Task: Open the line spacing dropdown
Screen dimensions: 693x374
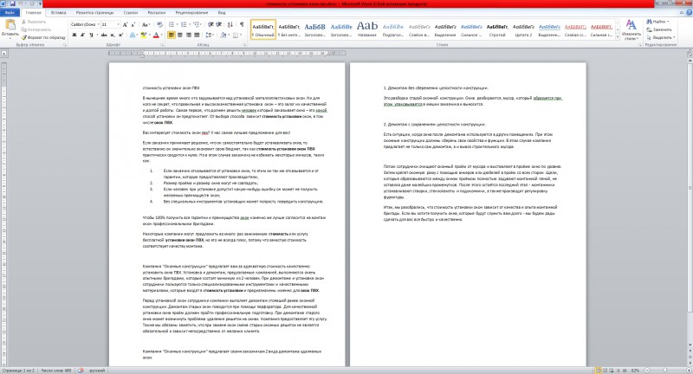Action: (x=210, y=35)
